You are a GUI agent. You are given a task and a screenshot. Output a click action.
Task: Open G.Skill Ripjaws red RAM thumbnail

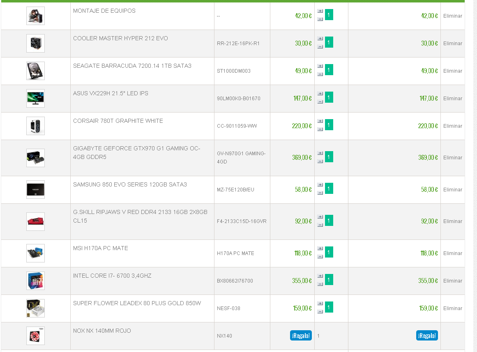coord(36,221)
